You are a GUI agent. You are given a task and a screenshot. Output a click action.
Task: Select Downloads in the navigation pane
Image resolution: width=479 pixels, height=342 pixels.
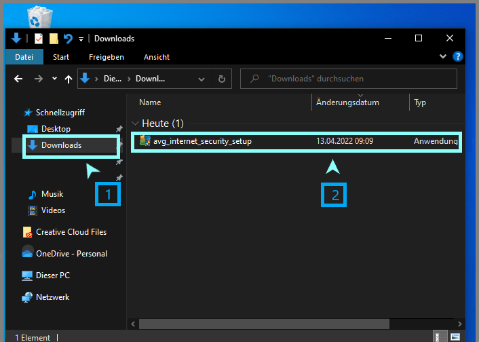point(62,145)
